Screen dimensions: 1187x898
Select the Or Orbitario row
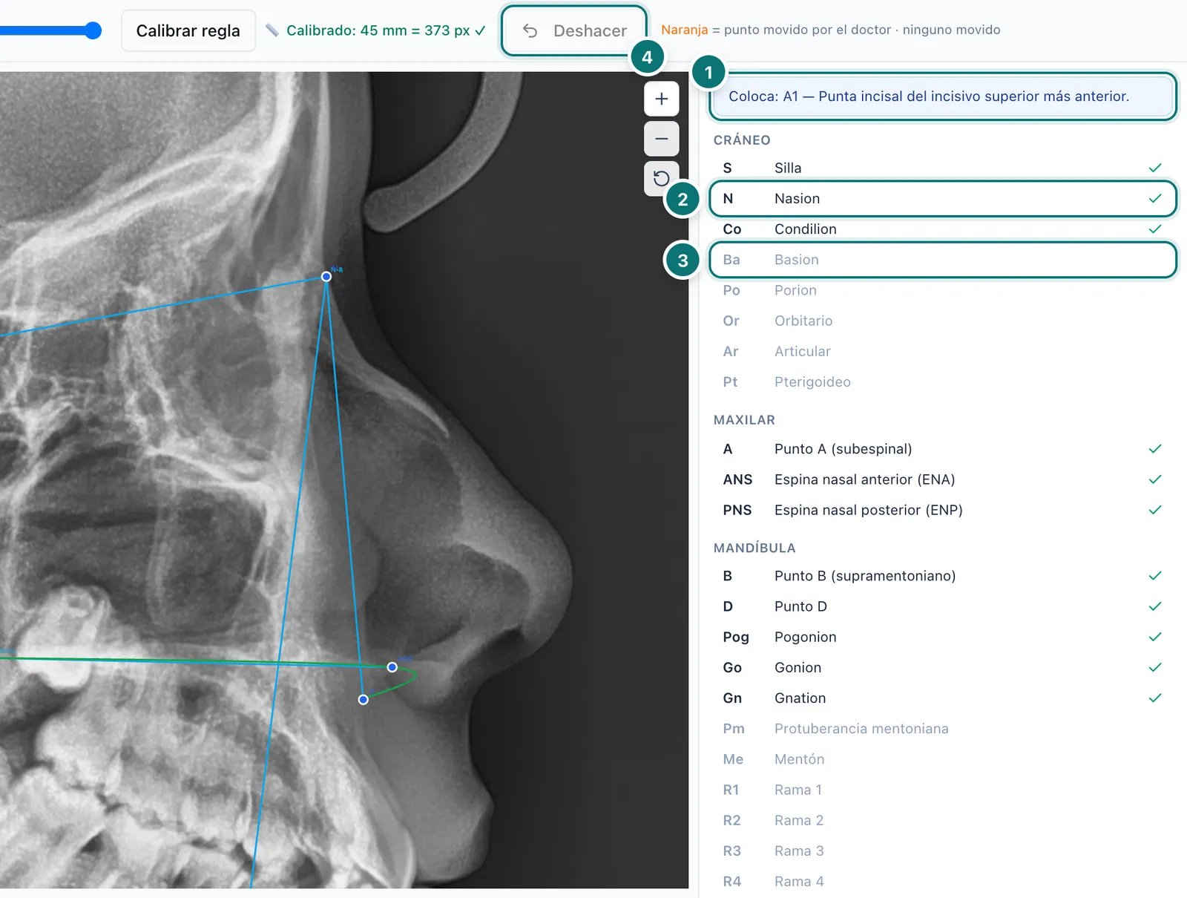[942, 321]
